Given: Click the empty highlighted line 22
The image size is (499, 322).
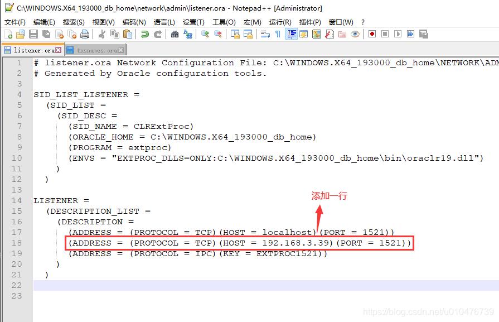Looking at the screenshot, I should pyautogui.click(x=266, y=285).
